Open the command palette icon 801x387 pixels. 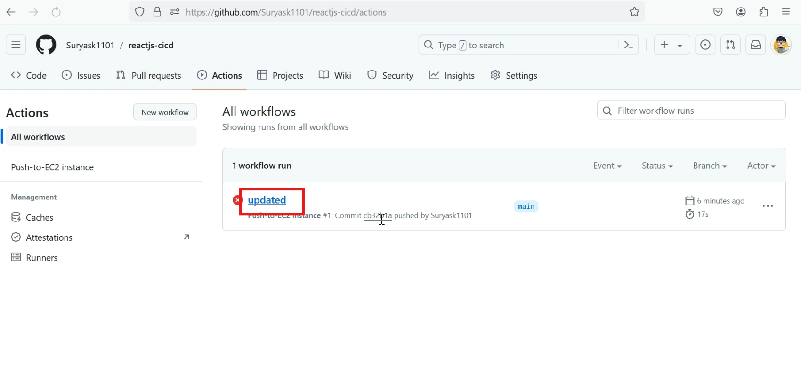(x=628, y=45)
